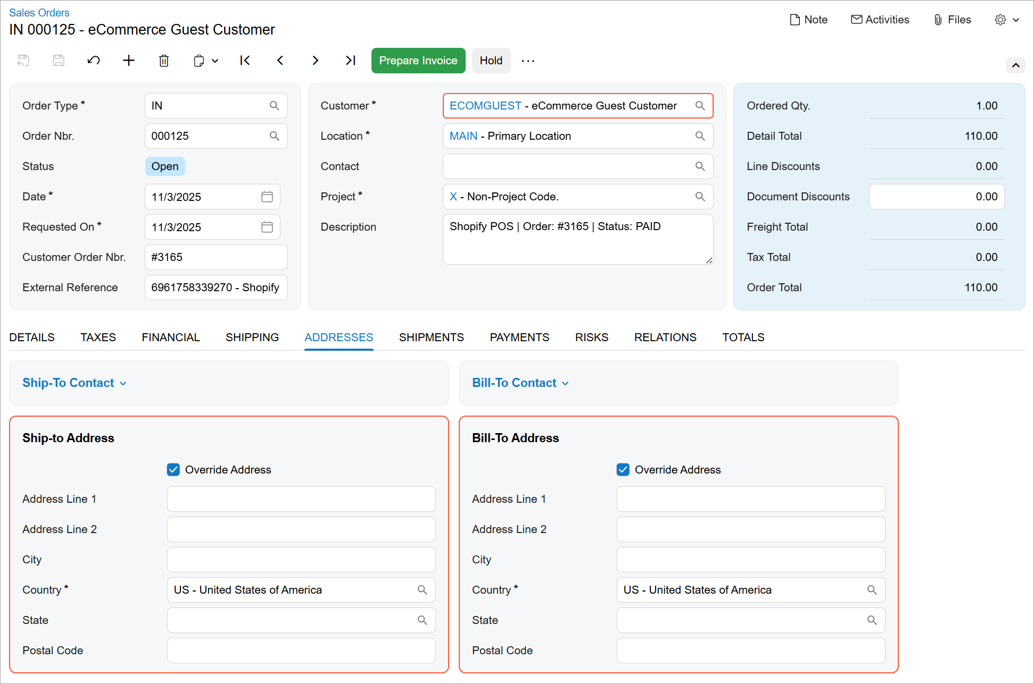Click Ship-to Address Line 1 field
The image size is (1034, 684).
coord(301,499)
